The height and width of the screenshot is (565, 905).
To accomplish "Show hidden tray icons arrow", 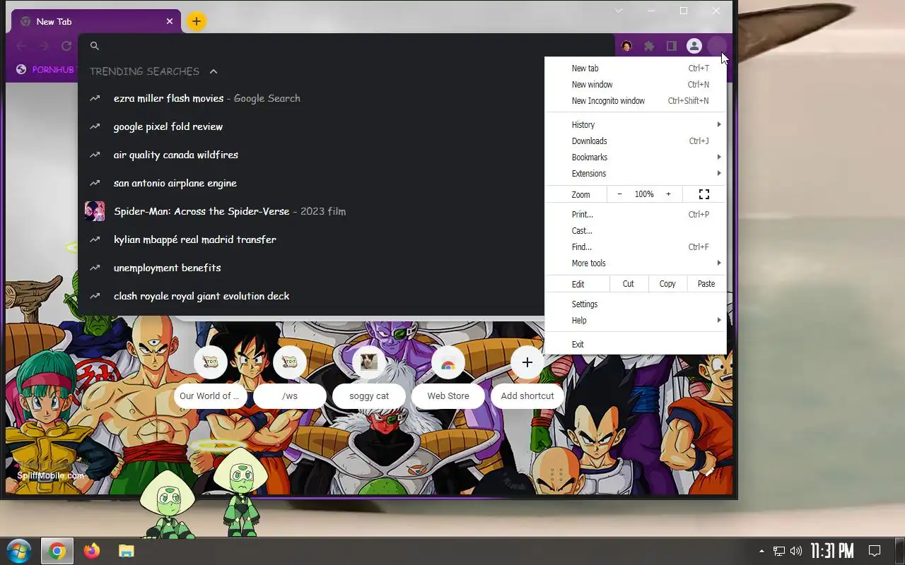I will [761, 551].
